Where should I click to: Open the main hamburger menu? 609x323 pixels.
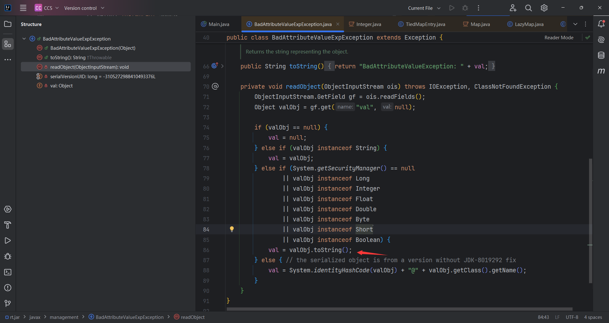click(23, 8)
